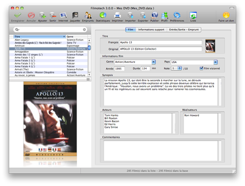This screenshot has width=245, height=186.
Task: Select Antitrust in the list
Action: tap(48, 45)
